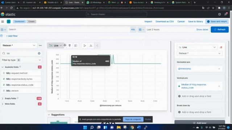
Task: Click the green series color swatch
Action: click(179, 86)
